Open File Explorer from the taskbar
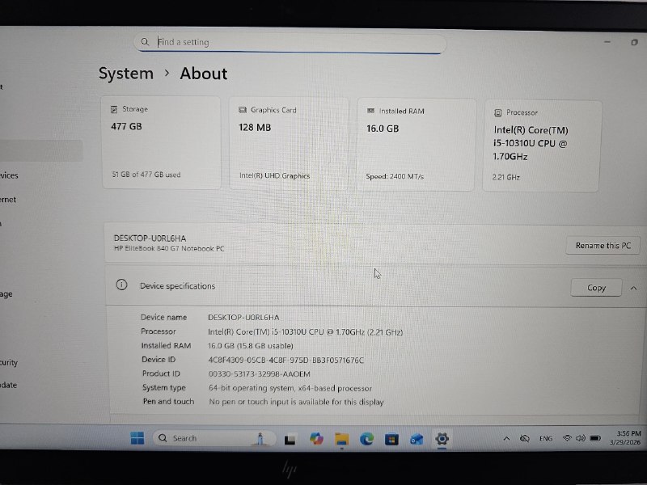The width and height of the screenshot is (647, 485). click(x=341, y=439)
